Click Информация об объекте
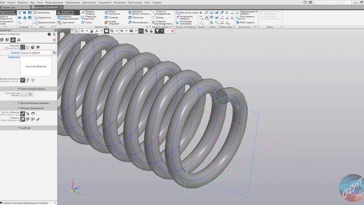Screen dimensions: 364x205 coord(247,13)
